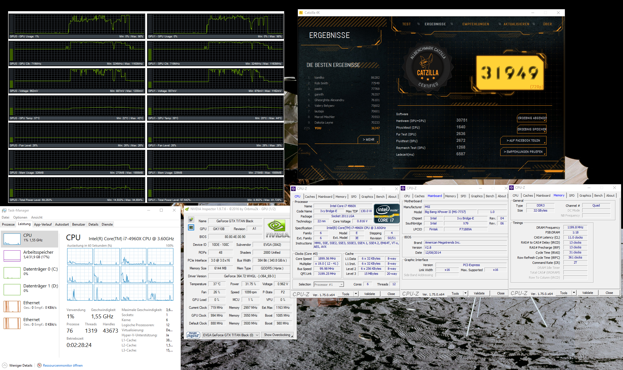Open Bench tab in CPU-Z Memory window
The image size is (623, 370).
point(598,196)
